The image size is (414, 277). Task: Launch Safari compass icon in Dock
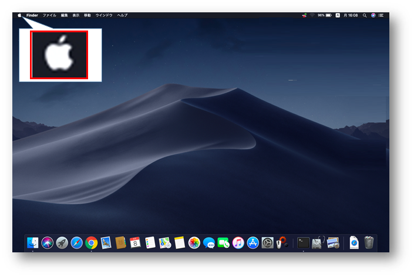coord(76,243)
